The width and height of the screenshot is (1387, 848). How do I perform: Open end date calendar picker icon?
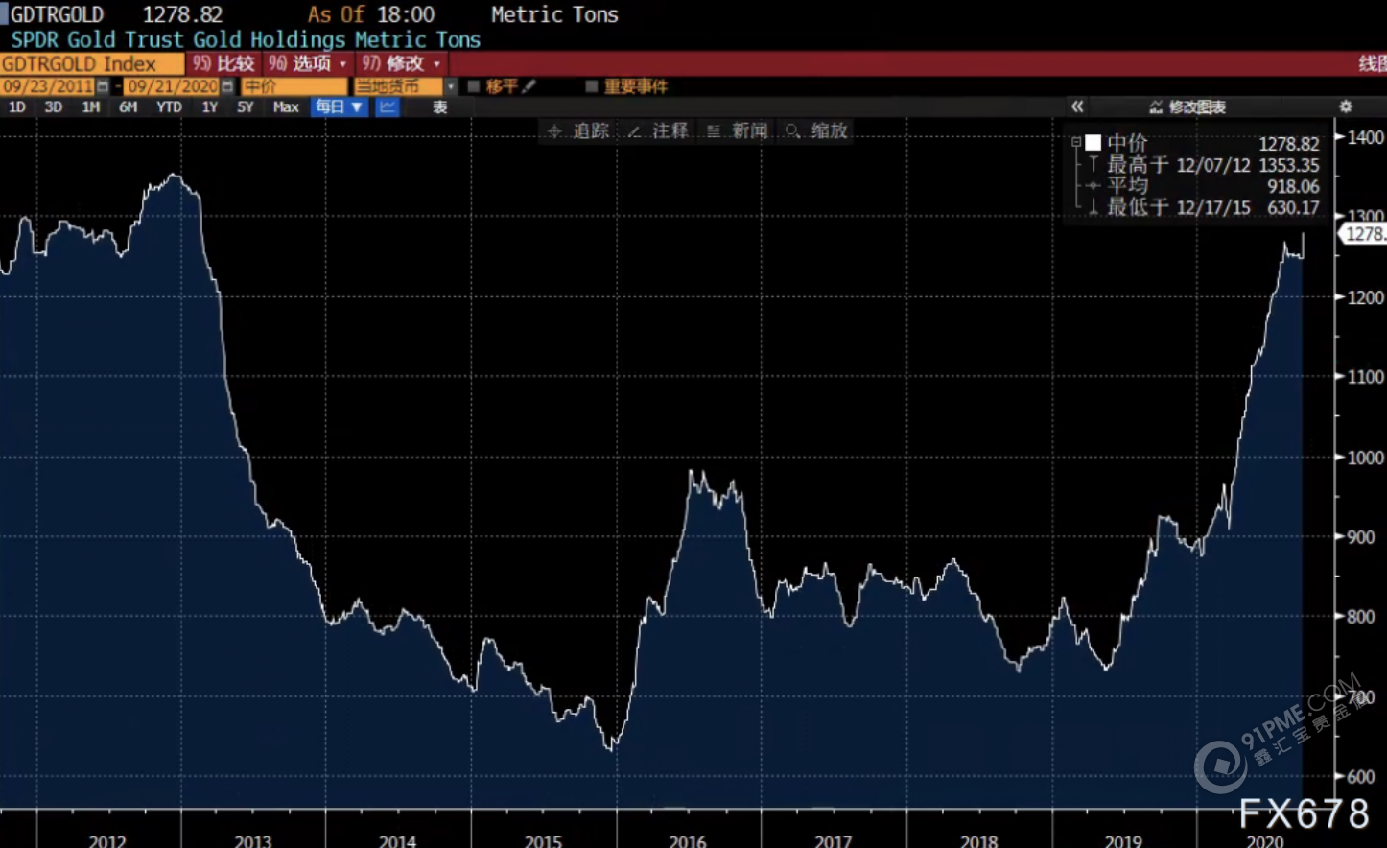pos(227,86)
